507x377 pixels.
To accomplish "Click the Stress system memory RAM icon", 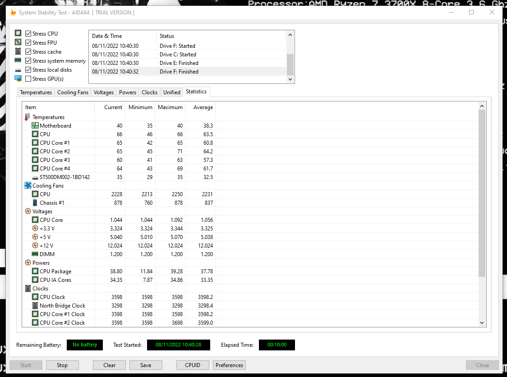I will point(18,60).
